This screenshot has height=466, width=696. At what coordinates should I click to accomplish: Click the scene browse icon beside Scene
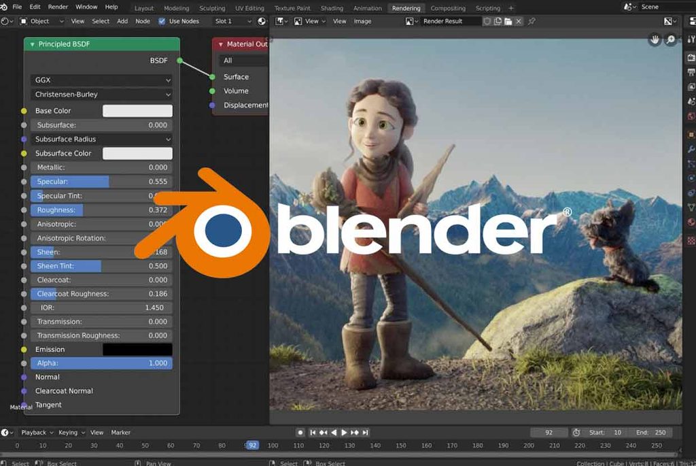629,7
